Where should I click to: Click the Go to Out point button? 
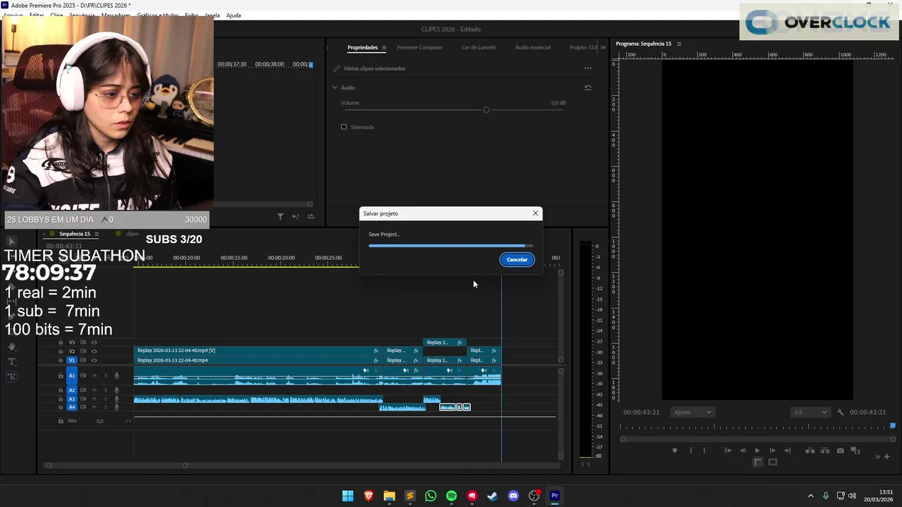coord(787,451)
